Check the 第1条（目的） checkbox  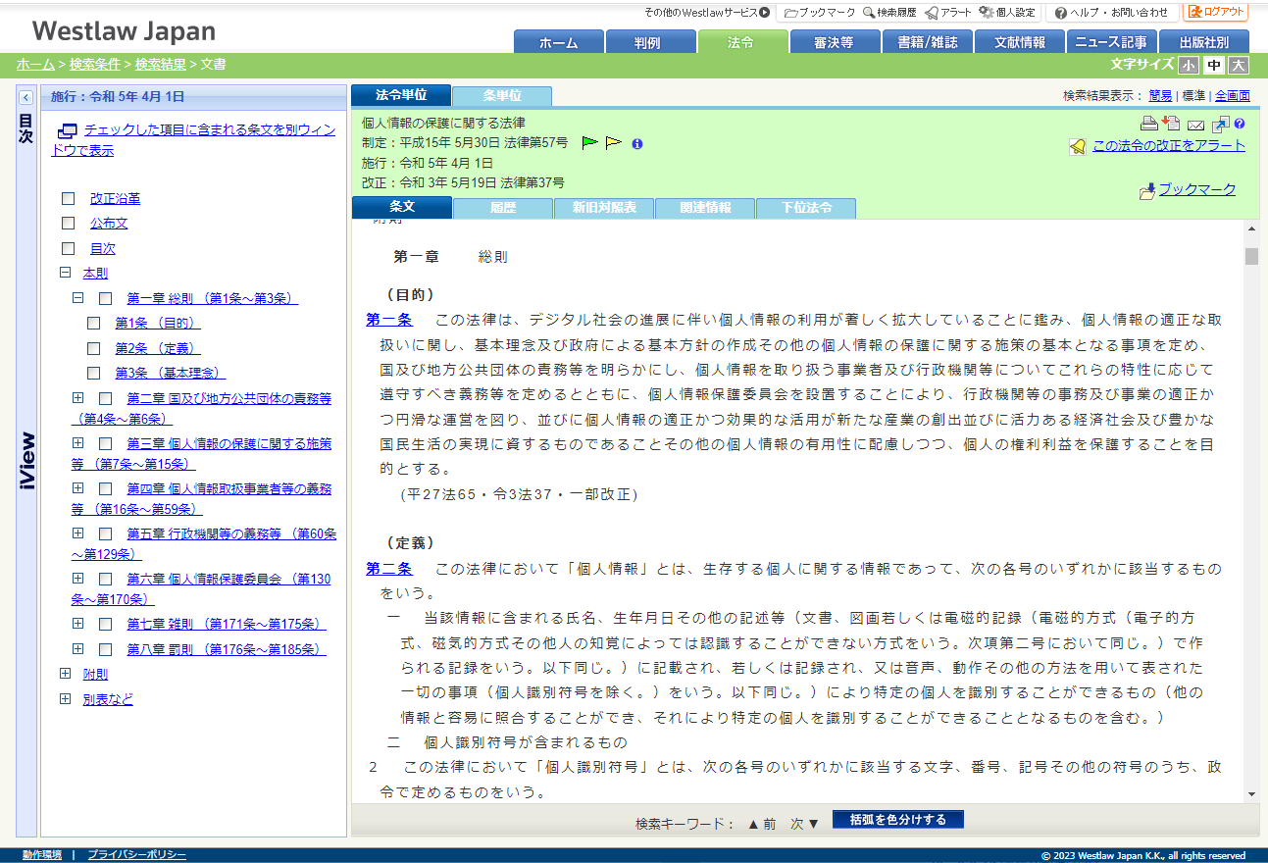93,323
